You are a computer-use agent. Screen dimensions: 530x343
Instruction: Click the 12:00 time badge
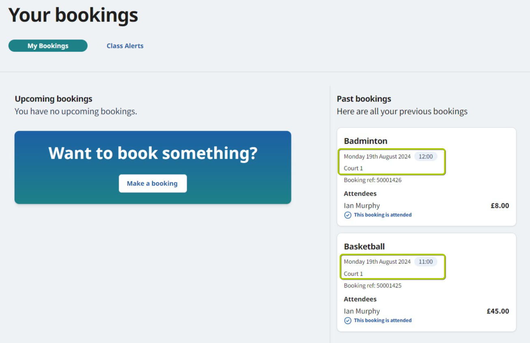tap(426, 156)
